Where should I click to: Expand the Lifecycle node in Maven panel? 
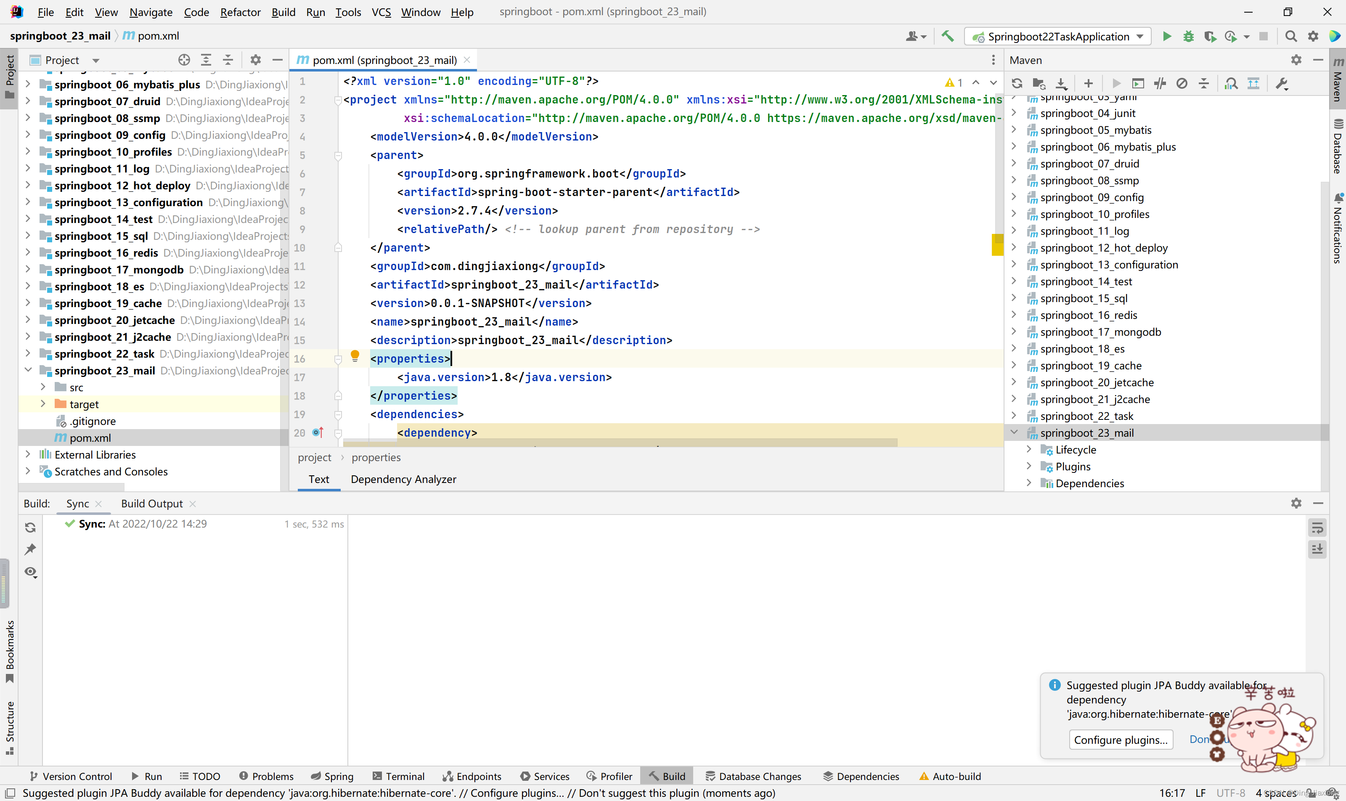tap(1029, 449)
